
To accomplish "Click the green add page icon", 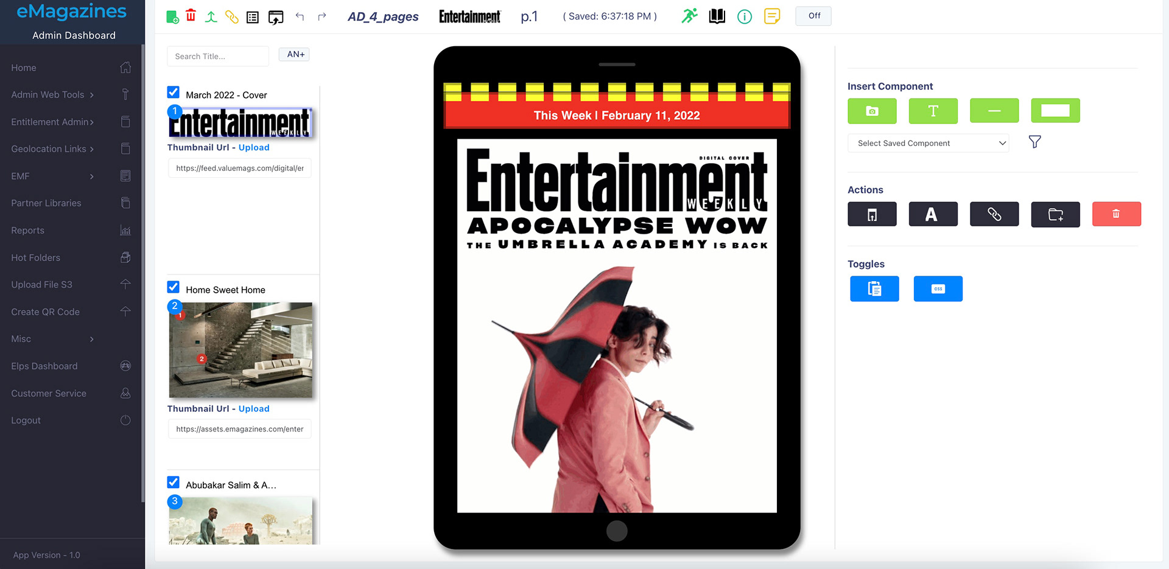I will click(172, 16).
